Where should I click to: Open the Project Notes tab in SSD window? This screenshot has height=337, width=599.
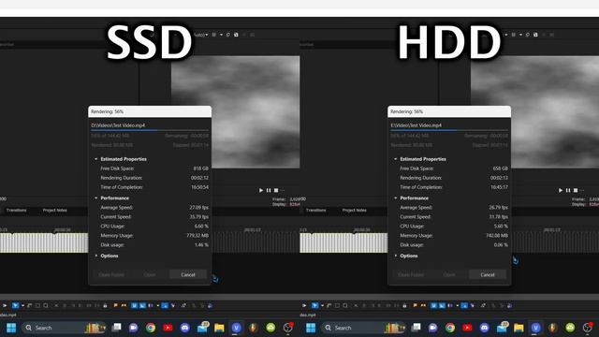(x=54, y=210)
